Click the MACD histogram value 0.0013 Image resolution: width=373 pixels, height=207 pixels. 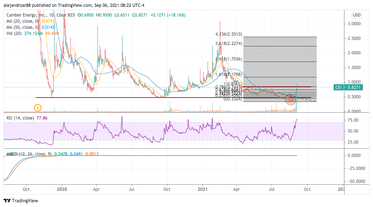(x=92, y=154)
